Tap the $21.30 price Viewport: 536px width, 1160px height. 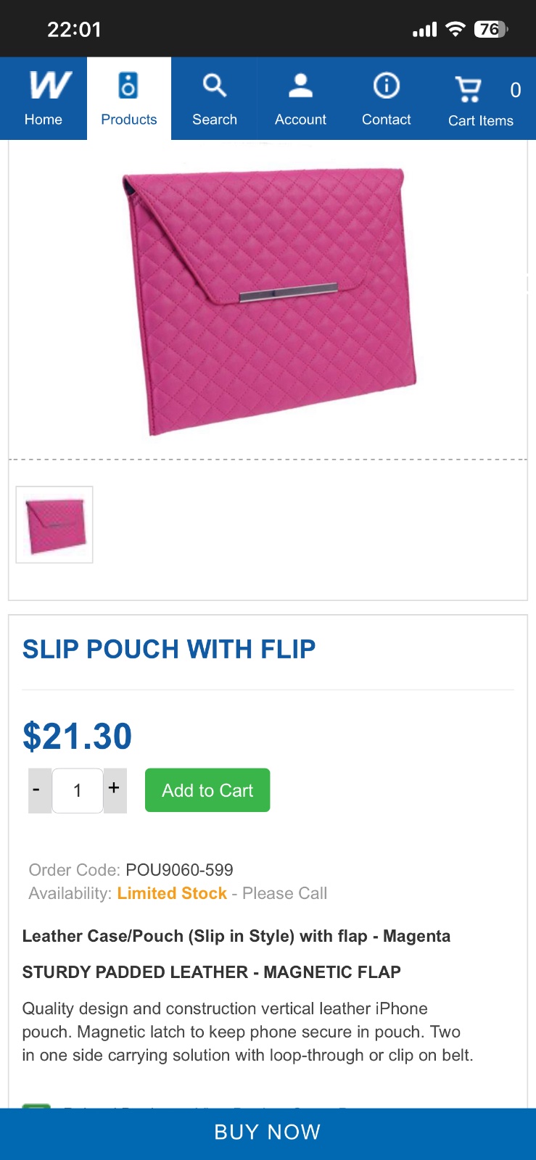78,736
